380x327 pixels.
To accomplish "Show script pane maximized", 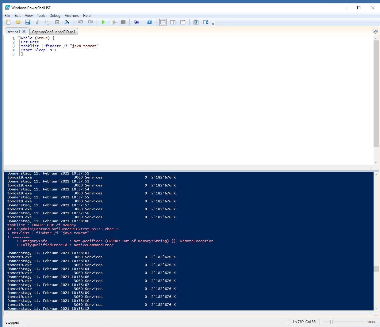I will 183,22.
